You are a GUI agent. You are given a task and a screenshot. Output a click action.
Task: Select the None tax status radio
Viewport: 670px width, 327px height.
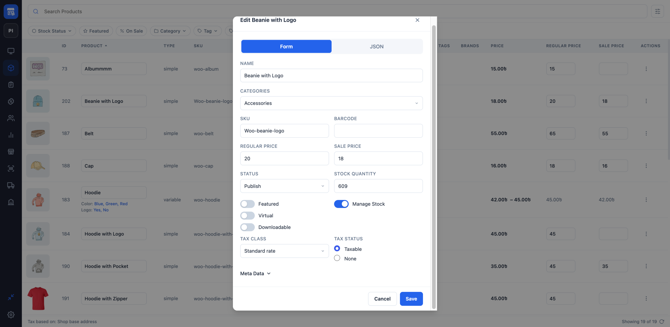(337, 258)
